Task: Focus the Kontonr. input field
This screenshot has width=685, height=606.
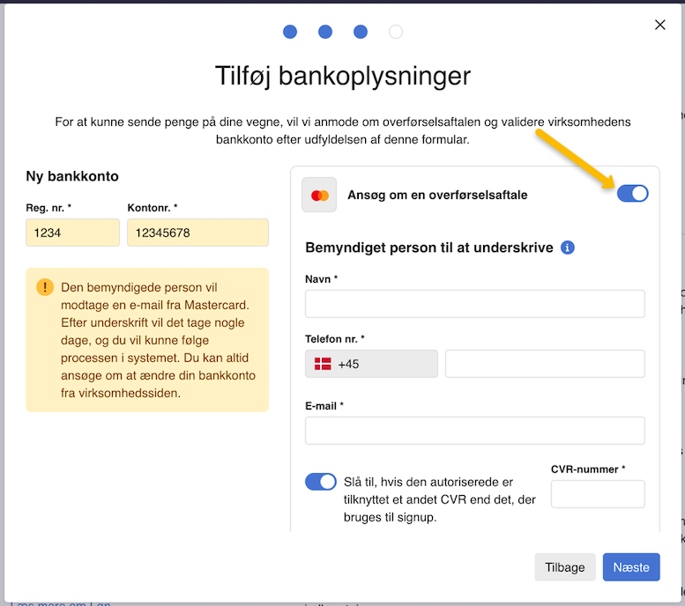Action: [x=197, y=233]
